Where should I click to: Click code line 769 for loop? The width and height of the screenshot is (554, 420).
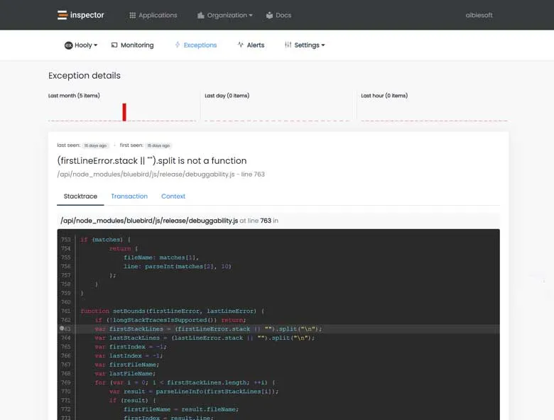185,382
